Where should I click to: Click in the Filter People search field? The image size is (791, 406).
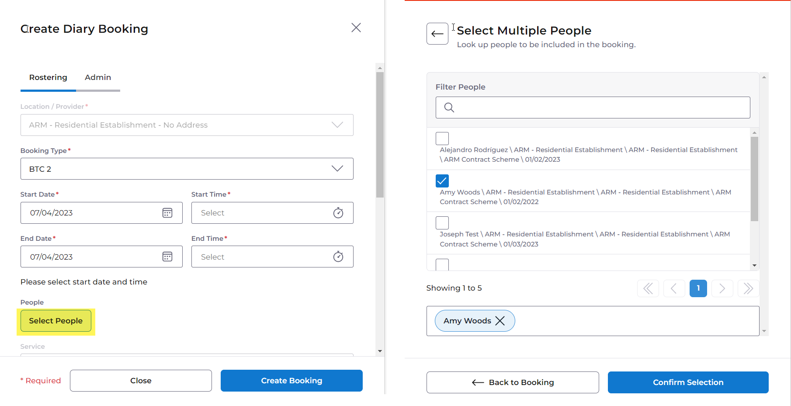coord(593,108)
